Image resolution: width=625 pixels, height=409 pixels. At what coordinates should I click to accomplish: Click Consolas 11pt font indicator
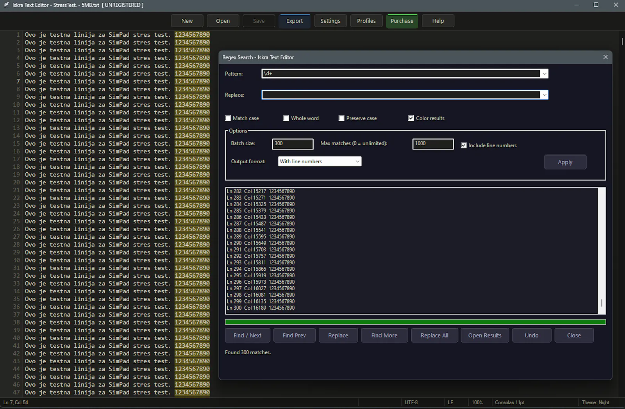[510, 402]
